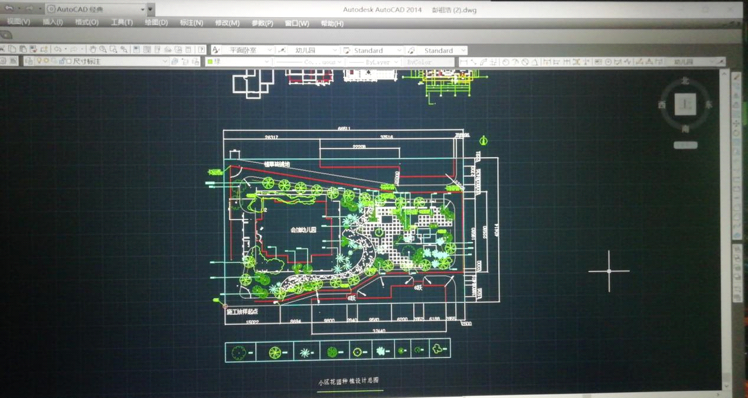Open the green 绿 color control dropdown
This screenshot has height=398, width=748.
(x=266, y=62)
